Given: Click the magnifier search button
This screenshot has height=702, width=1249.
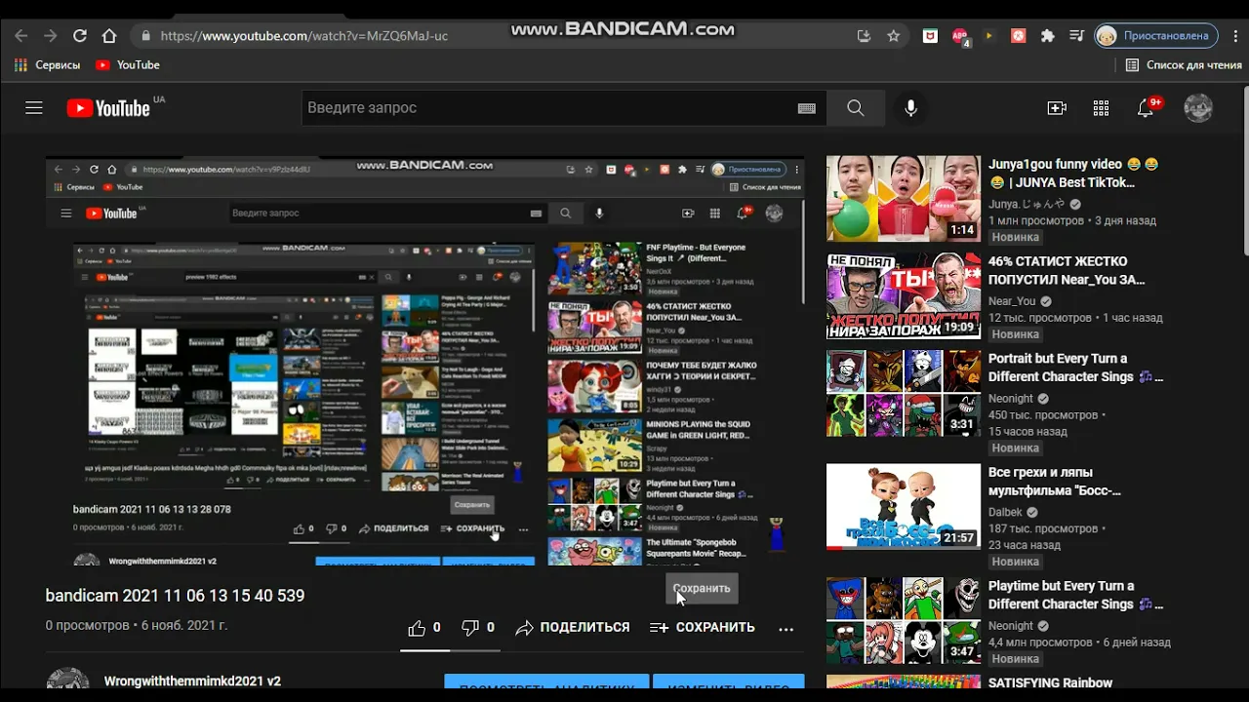Looking at the screenshot, I should [856, 108].
